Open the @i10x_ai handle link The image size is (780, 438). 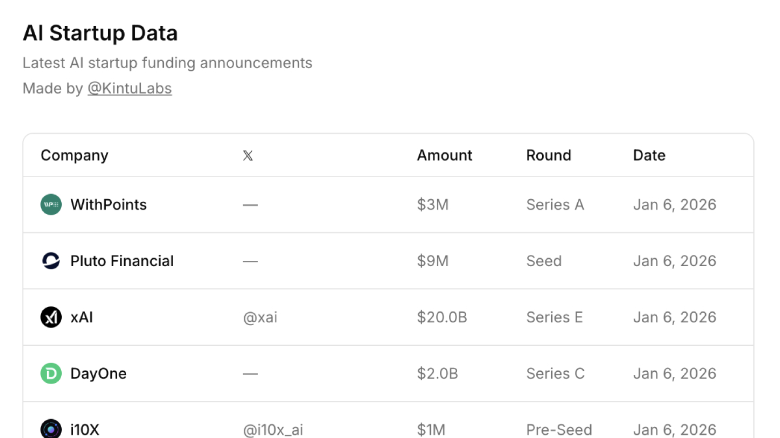coord(273,430)
